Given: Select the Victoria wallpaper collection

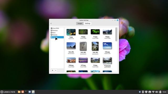Looking at the screenshot, I should [57, 35].
